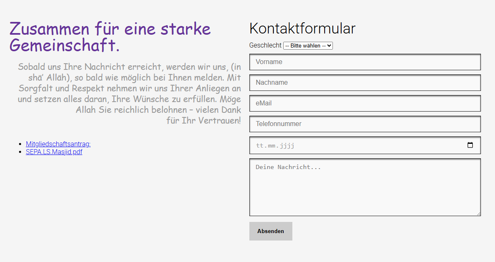
Task: Click into the Nachname input field
Action: 365,83
